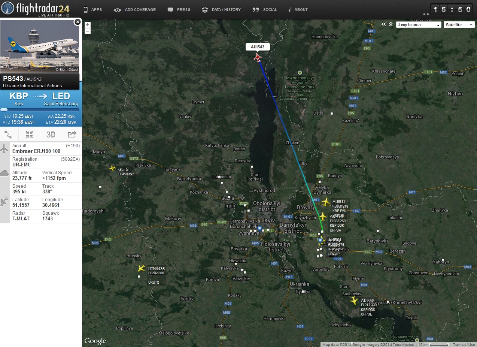This screenshot has width=477, height=347.
Task: Click the yellow UTN4435 aircraft icon
Action: (141, 268)
